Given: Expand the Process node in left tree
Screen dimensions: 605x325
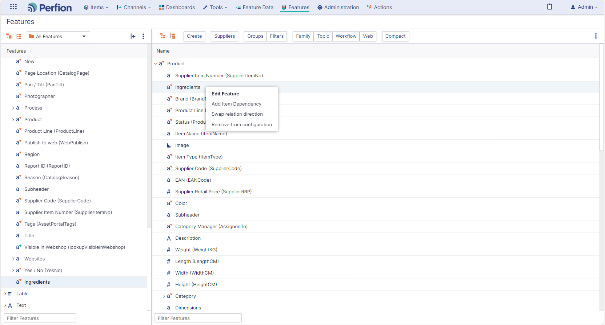Looking at the screenshot, I should (13, 108).
